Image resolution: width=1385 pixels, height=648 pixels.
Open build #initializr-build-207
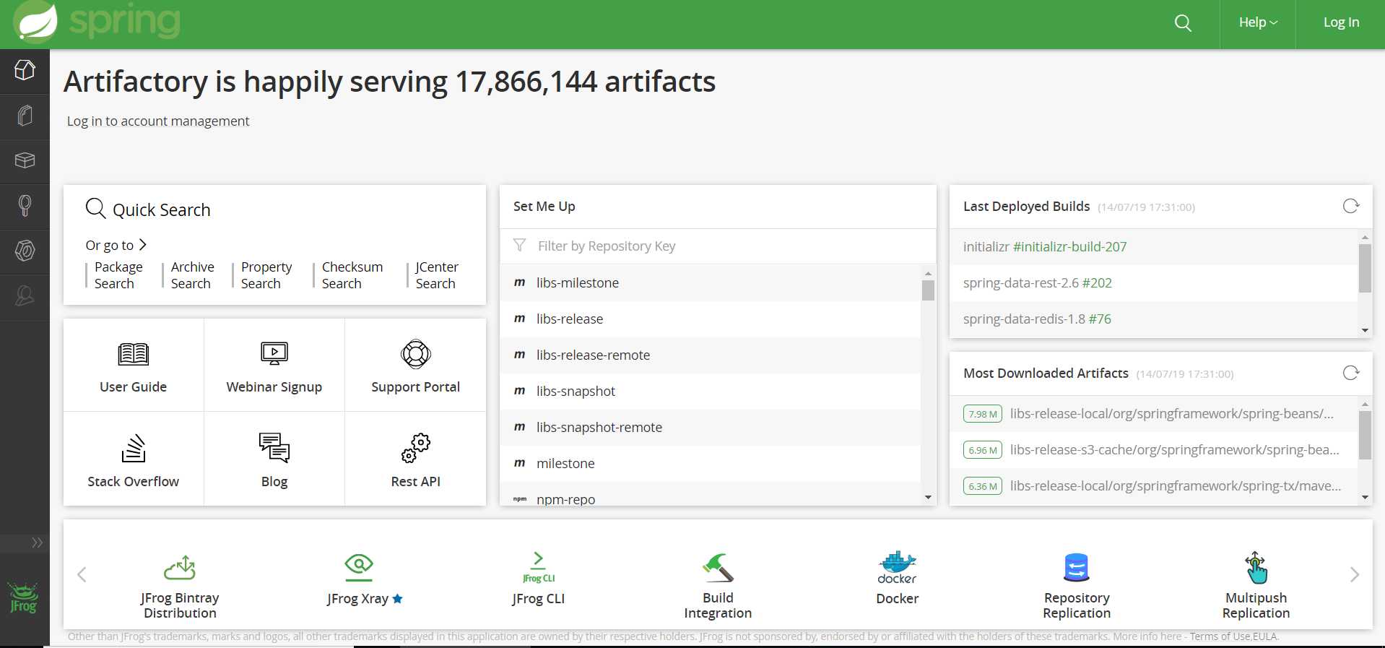click(x=1069, y=247)
